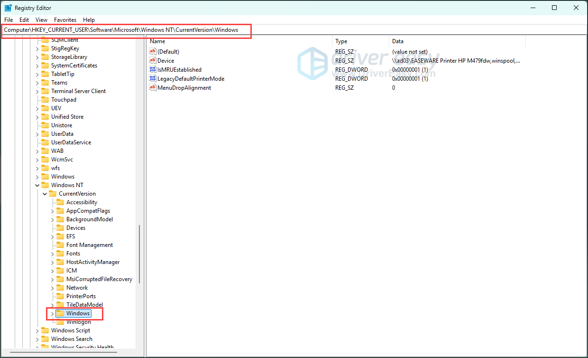The height and width of the screenshot is (358, 588).
Task: Click the Winlogon folder icon
Action: tap(60, 322)
